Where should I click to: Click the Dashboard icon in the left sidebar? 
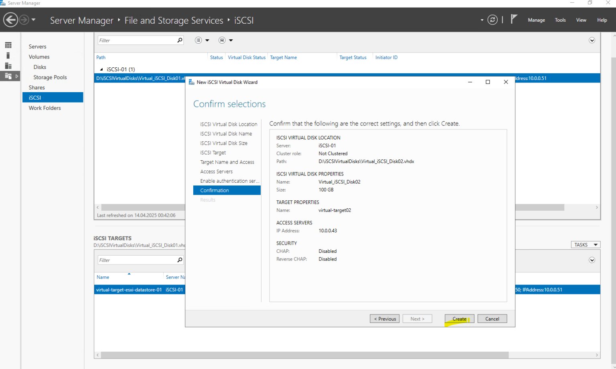click(x=8, y=45)
